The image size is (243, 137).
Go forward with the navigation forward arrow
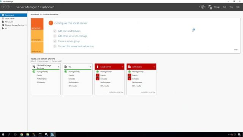click(8, 7)
